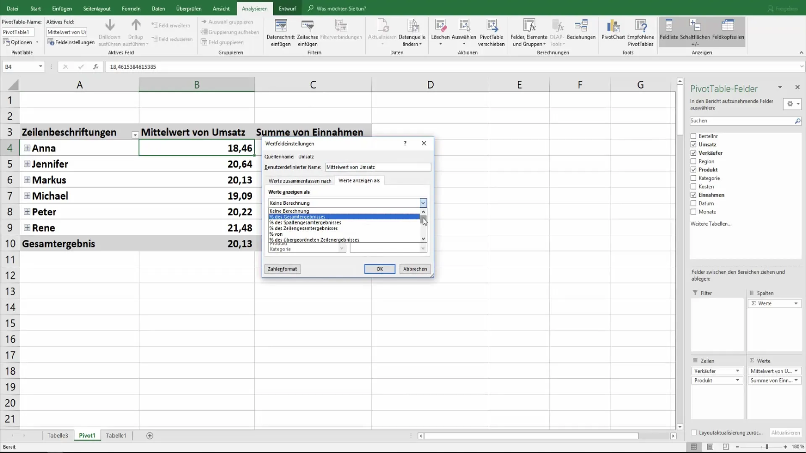Click the zoom slider handle

click(x=767, y=447)
